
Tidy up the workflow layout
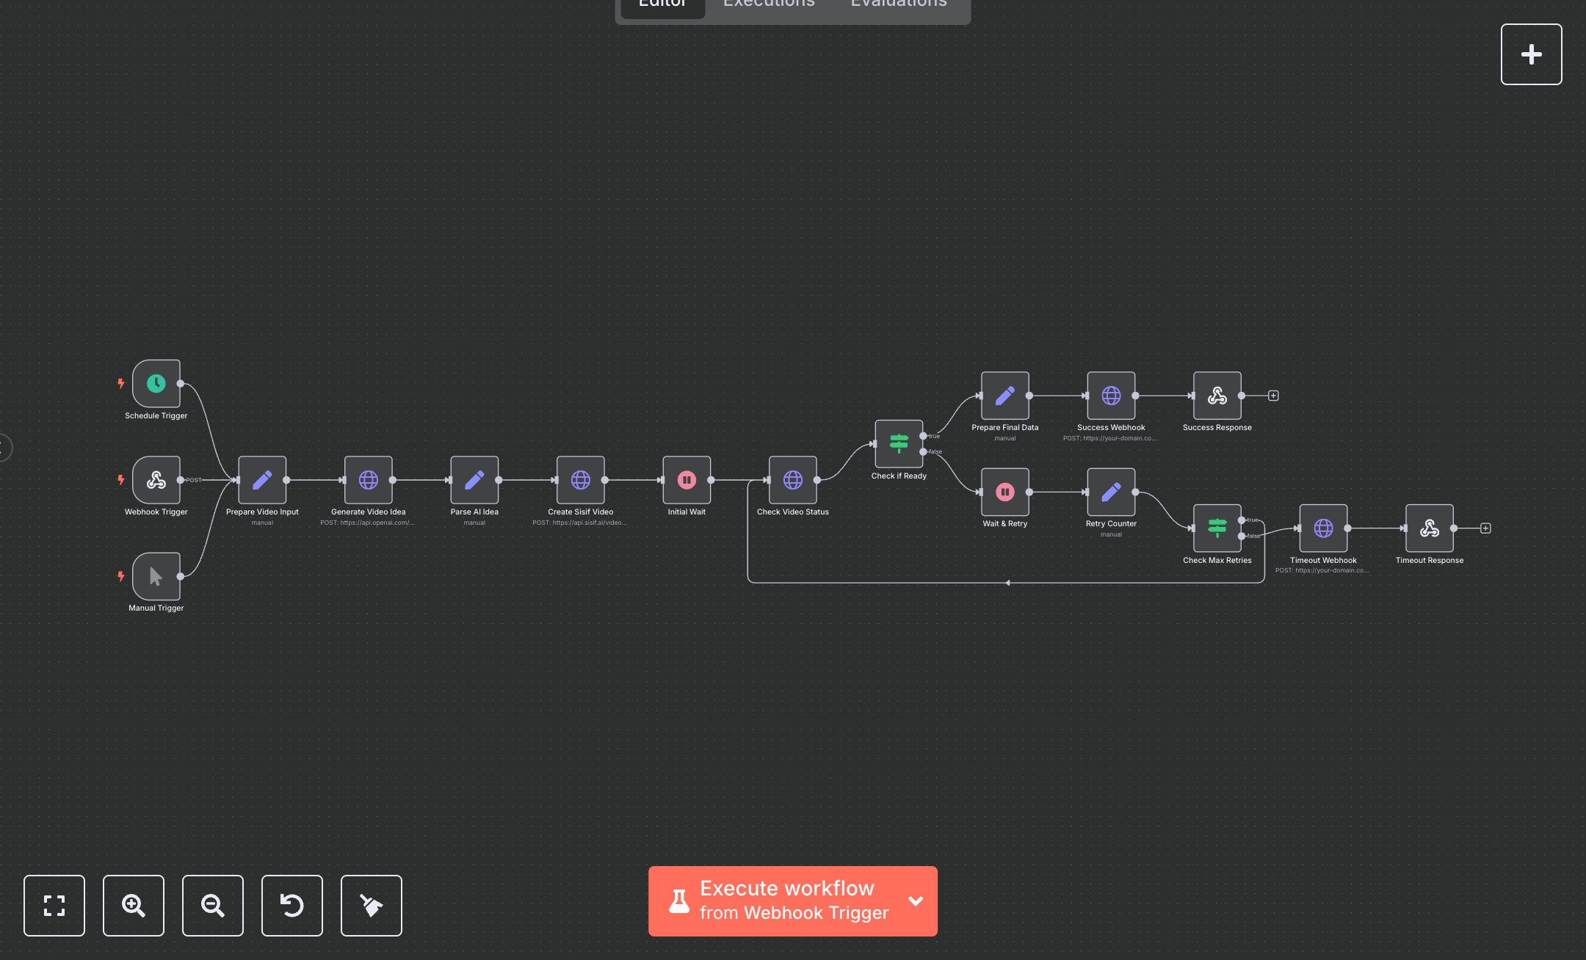tap(371, 906)
